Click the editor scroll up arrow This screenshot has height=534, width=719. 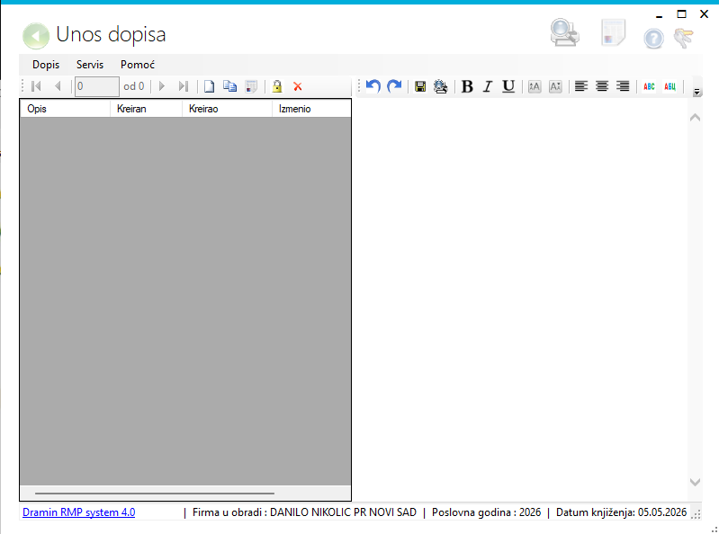point(696,117)
